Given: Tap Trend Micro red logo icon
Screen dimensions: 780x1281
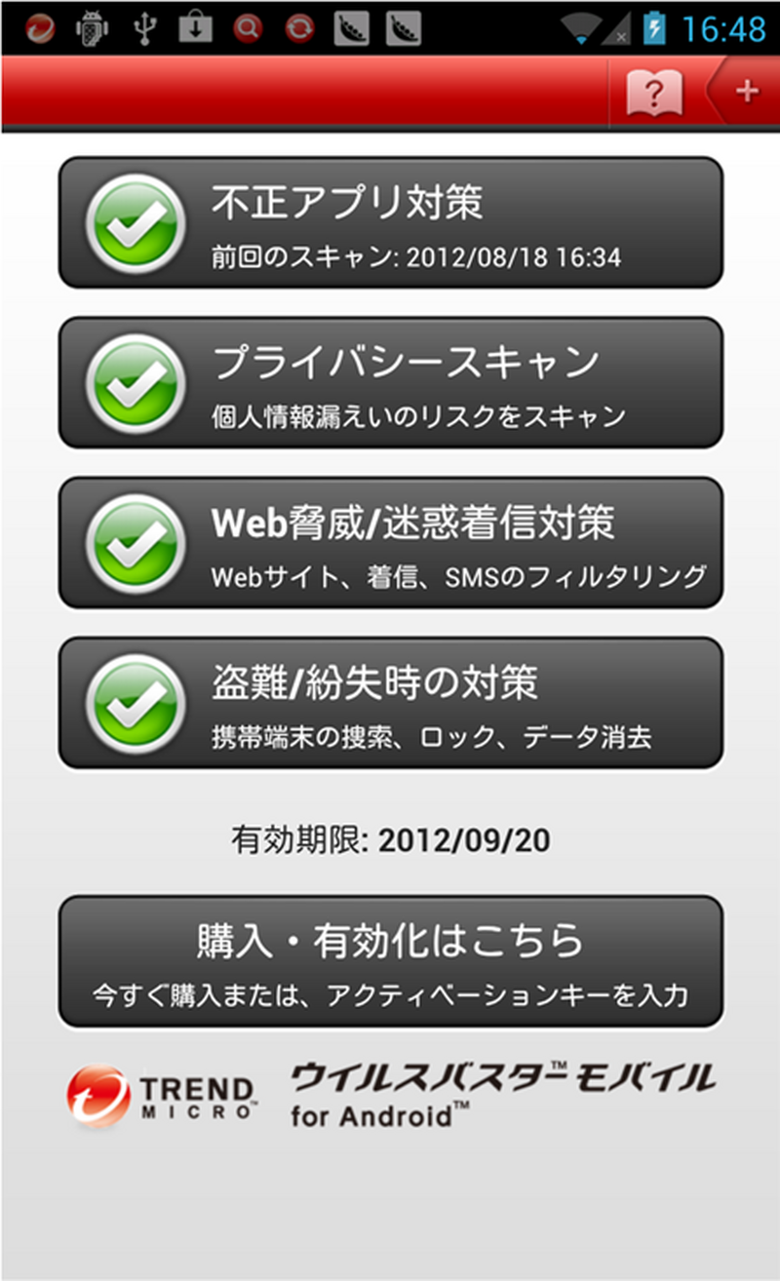Looking at the screenshot, I should (97, 1096).
